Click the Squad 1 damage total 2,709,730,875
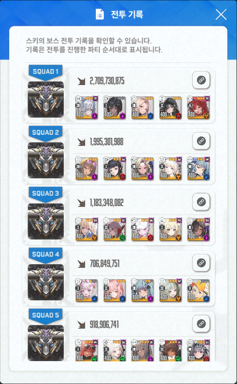This screenshot has width=237, height=384. pos(107,81)
